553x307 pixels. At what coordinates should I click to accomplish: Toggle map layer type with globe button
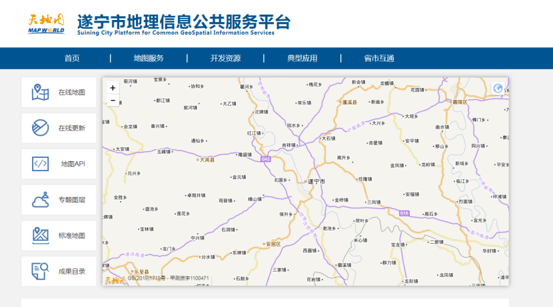(498, 88)
